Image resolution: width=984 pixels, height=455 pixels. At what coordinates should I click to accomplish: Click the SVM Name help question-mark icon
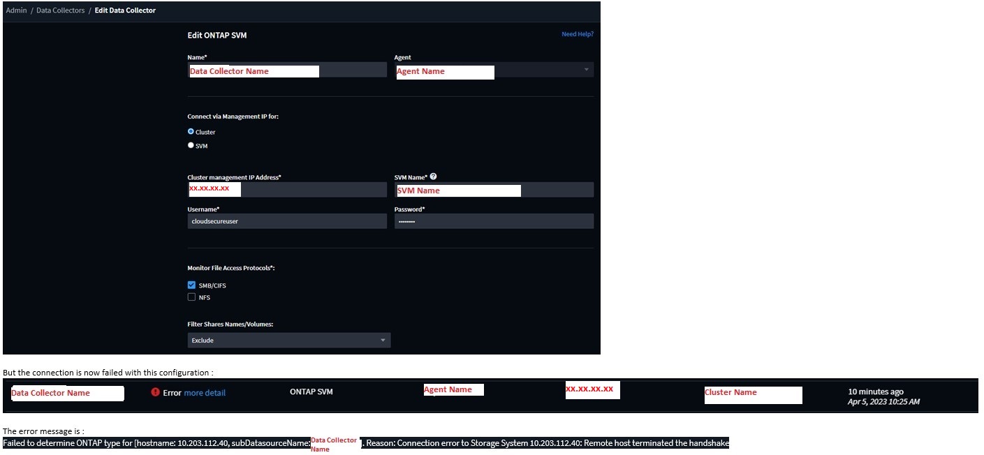[434, 177]
